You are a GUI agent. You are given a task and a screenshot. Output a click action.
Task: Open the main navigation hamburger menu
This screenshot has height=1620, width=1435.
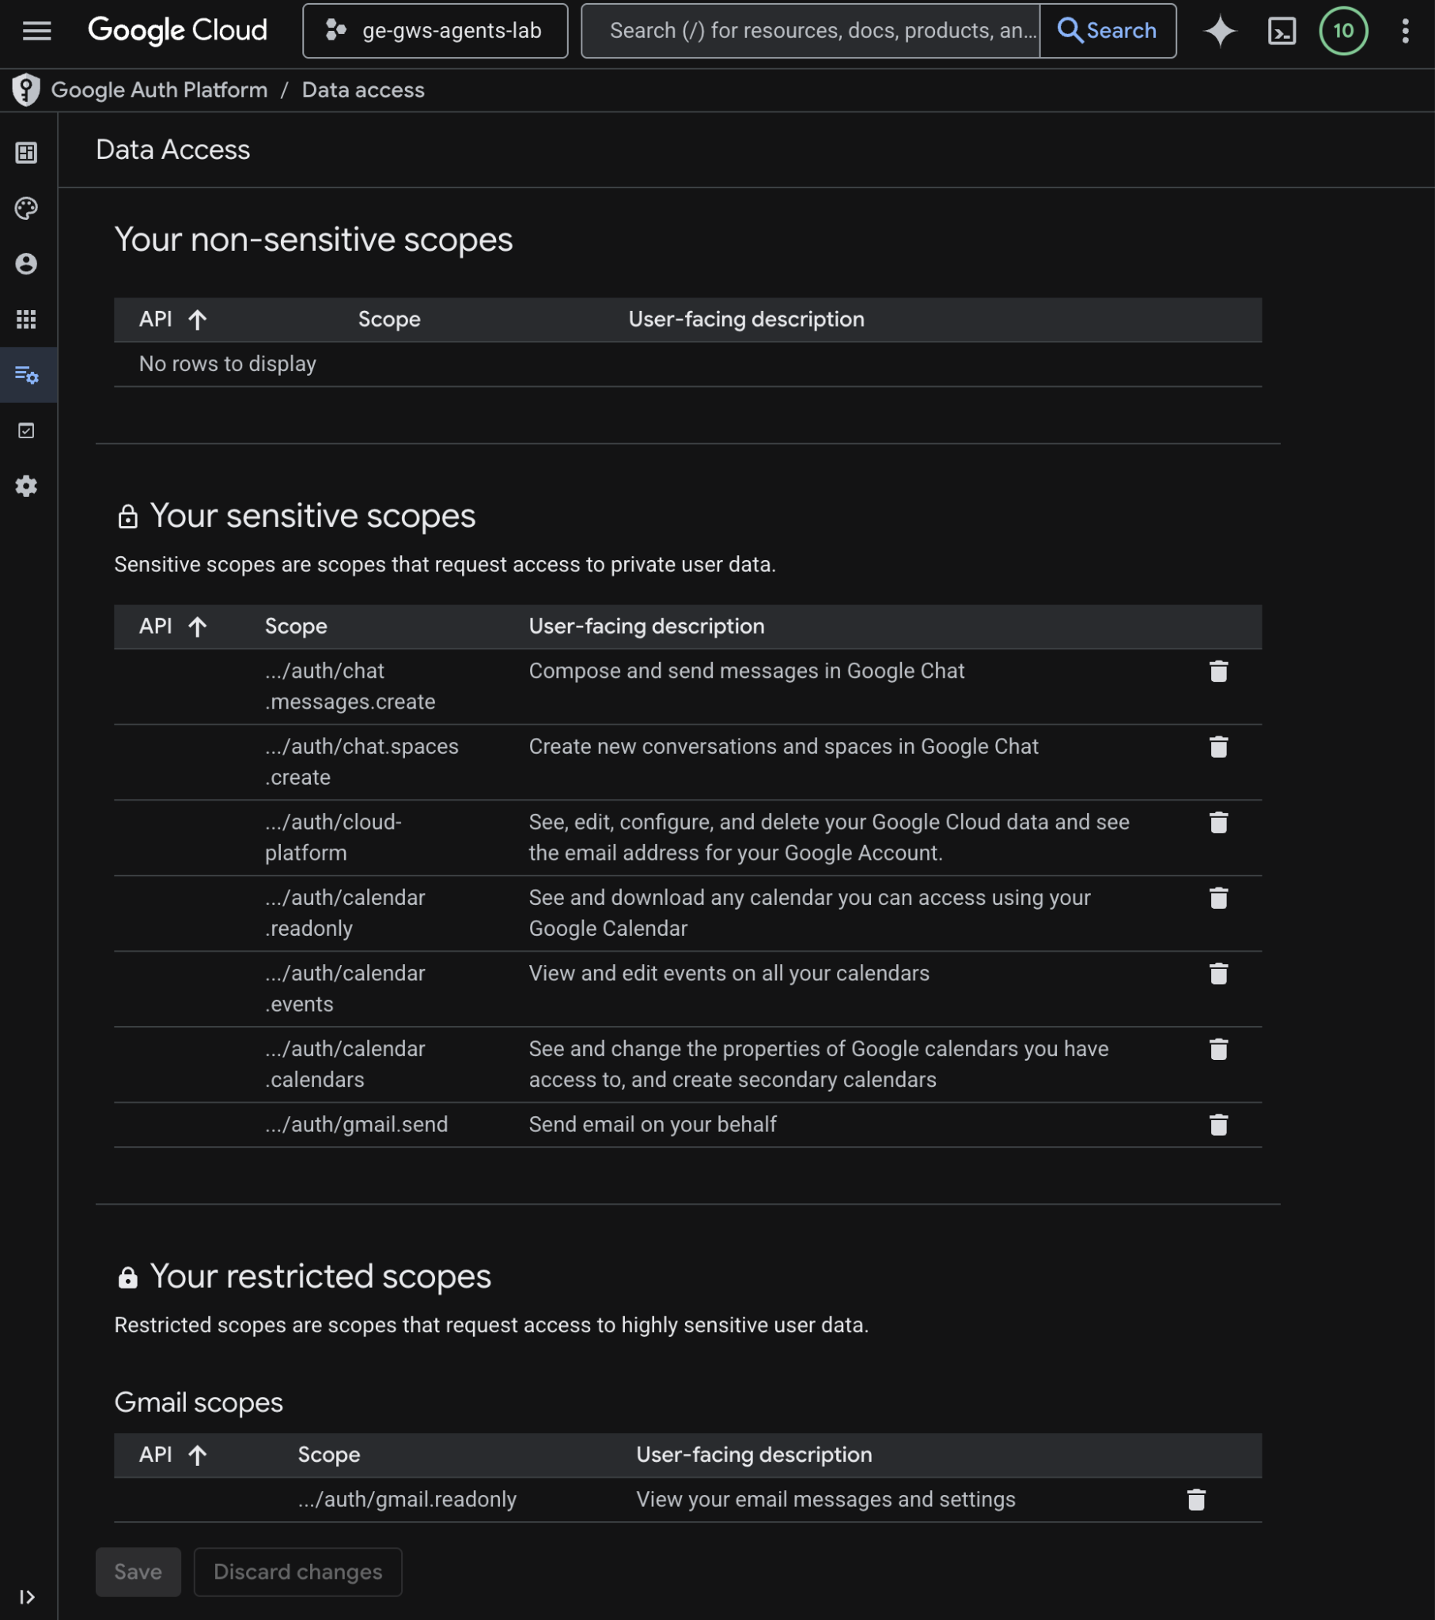[x=36, y=31]
